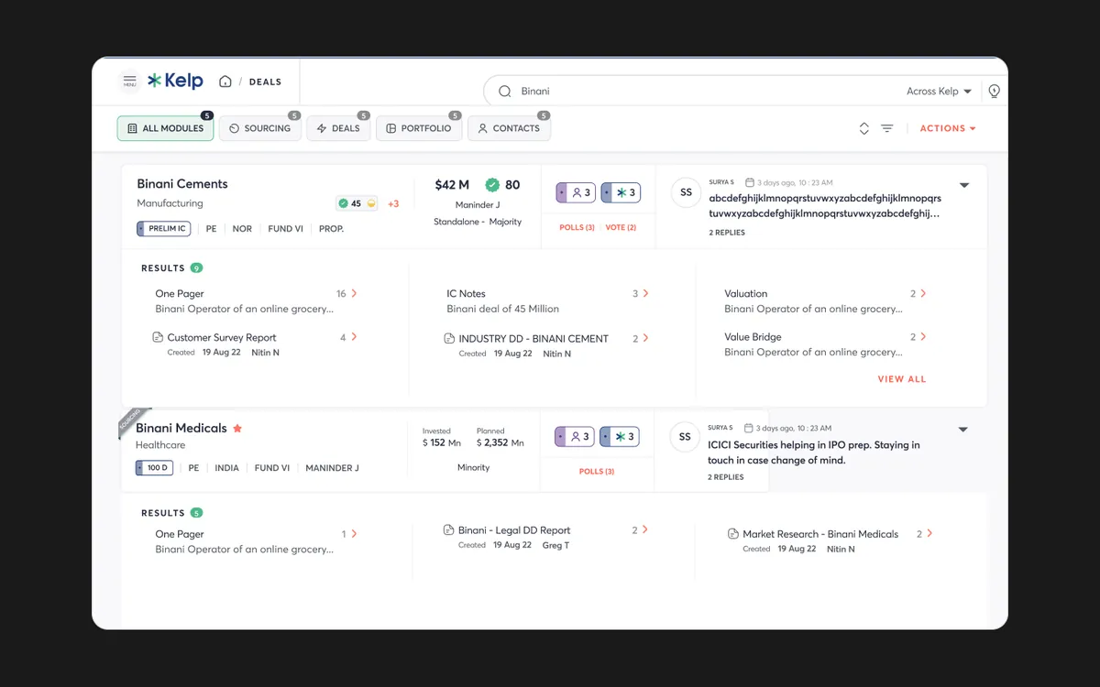The width and height of the screenshot is (1100, 687).
Task: Click the 'Standalone - Majority' text
Action: tap(478, 222)
